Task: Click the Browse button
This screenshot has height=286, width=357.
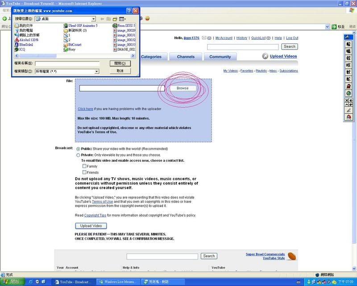Action: click(183, 88)
